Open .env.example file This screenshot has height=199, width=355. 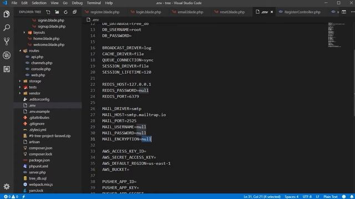(39, 112)
